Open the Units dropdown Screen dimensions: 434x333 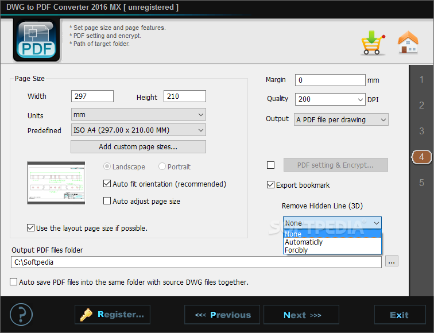coord(138,114)
